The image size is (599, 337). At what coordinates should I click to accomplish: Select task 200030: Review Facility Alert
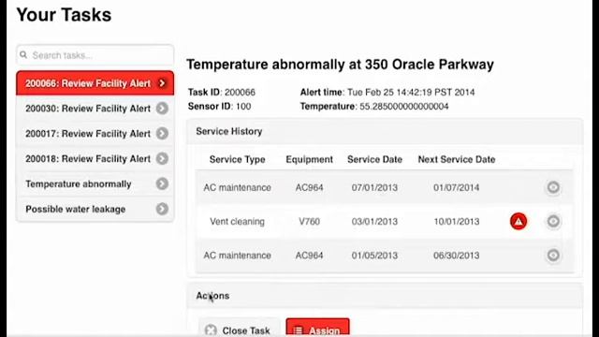(x=95, y=109)
